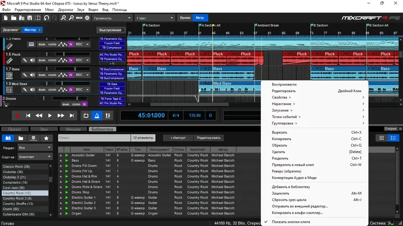
Task: Adjust the 1.7 Bass pan slider
Action: click(x=46, y=69)
